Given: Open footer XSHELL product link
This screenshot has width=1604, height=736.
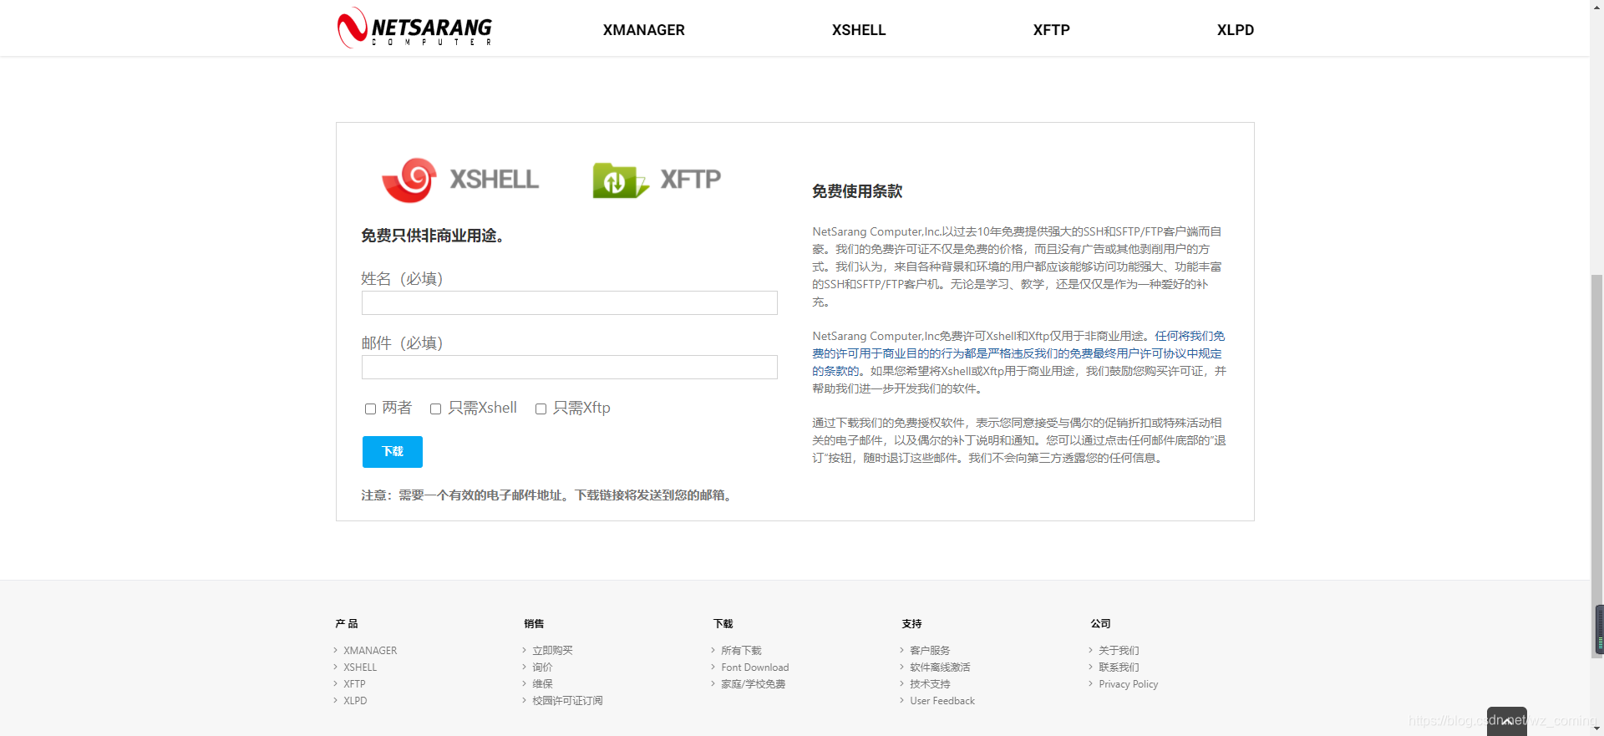Looking at the screenshot, I should (x=360, y=667).
